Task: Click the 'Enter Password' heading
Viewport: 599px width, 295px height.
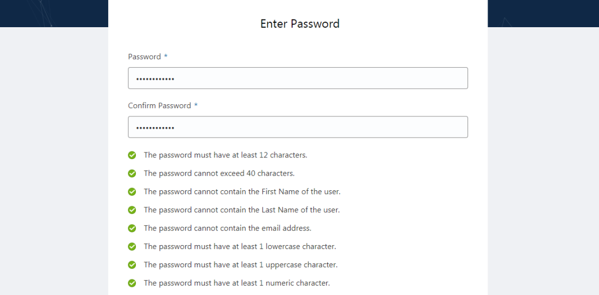Action: [x=299, y=24]
